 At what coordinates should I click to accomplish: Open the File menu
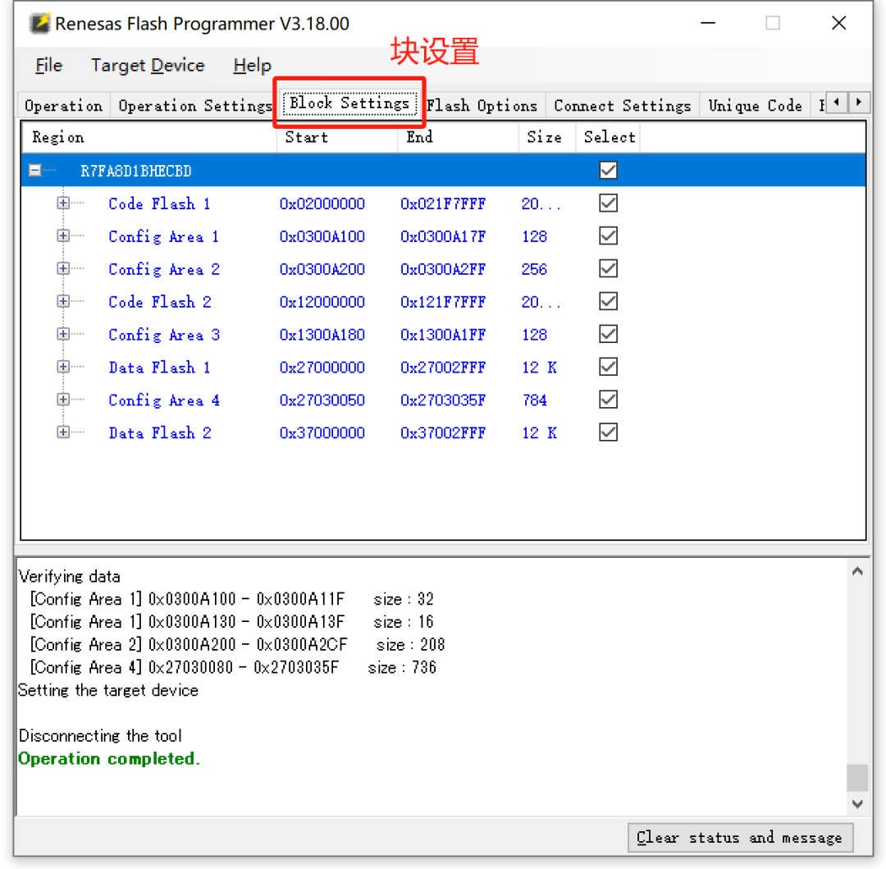coord(48,66)
